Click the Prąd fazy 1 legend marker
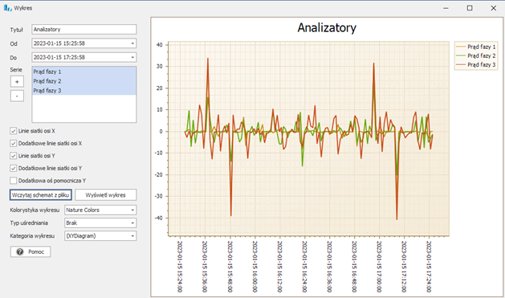505x298 pixels. (x=461, y=47)
